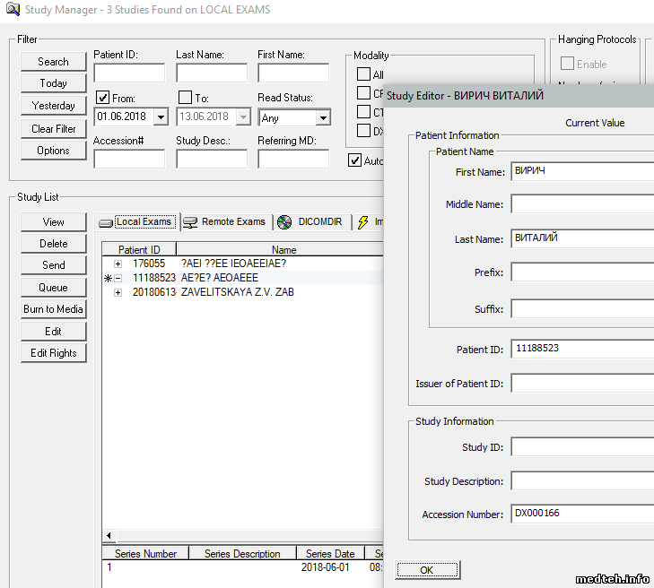This screenshot has height=588, width=654.
Task: Enable the To date checkbox
Action: coord(185,98)
